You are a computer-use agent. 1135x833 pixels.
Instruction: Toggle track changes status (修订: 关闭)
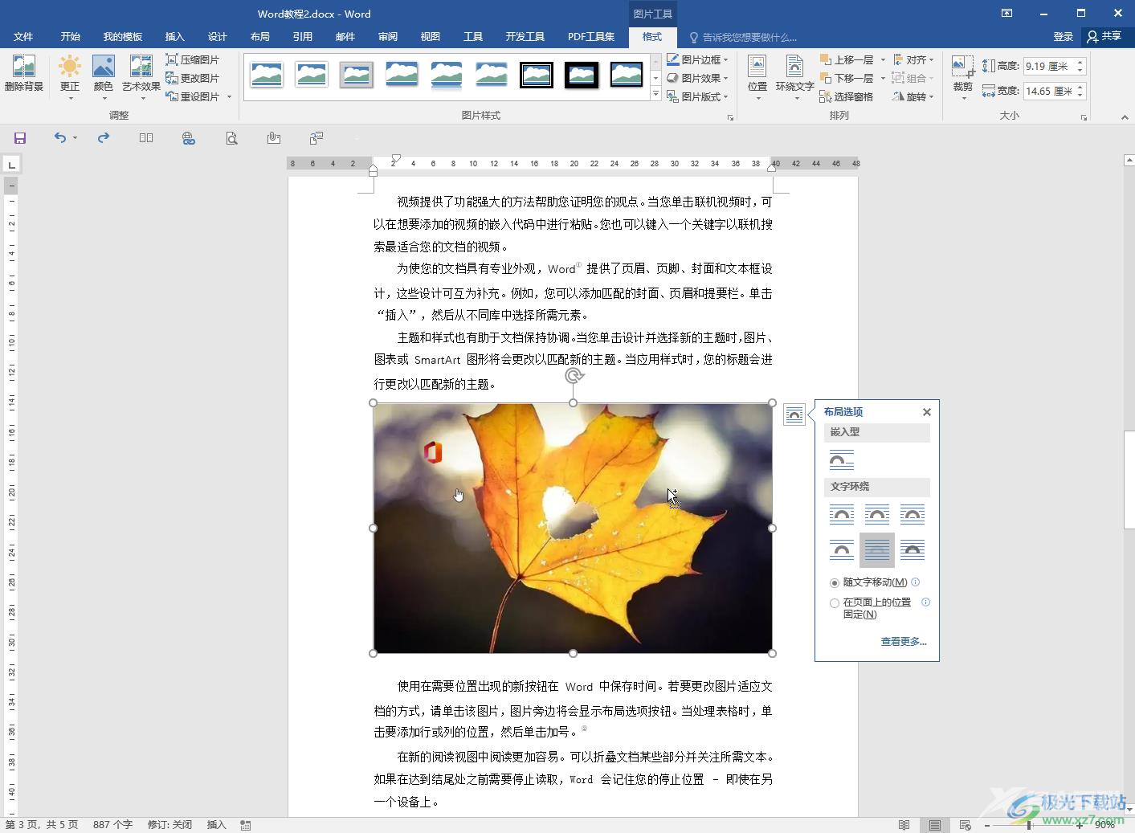pyautogui.click(x=169, y=825)
